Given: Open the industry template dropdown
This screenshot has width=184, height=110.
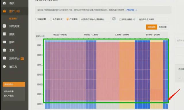Looking at the screenshot, I should tap(95, 19).
